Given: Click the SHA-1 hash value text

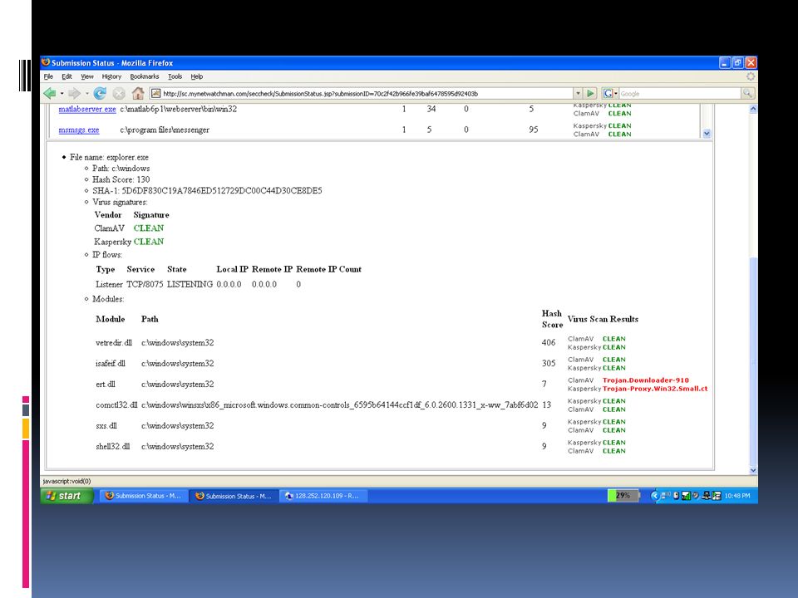Looking at the screenshot, I should pyautogui.click(x=222, y=191).
